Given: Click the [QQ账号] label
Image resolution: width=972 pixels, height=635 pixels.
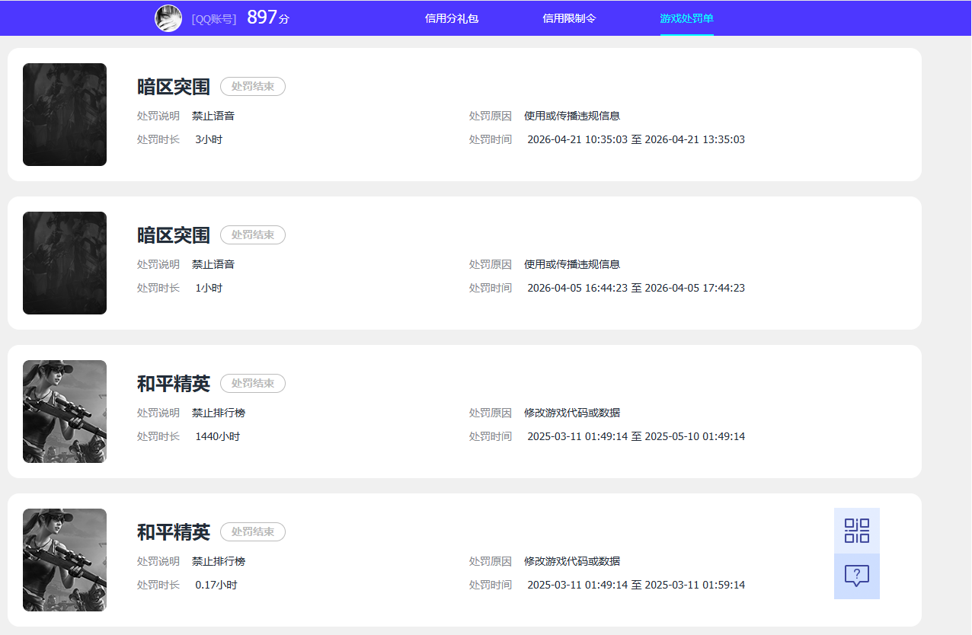Looking at the screenshot, I should click(x=214, y=19).
